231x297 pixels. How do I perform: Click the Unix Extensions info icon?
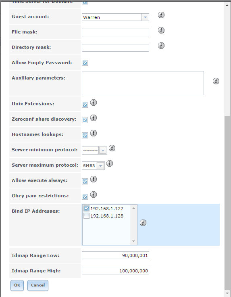coord(93,102)
